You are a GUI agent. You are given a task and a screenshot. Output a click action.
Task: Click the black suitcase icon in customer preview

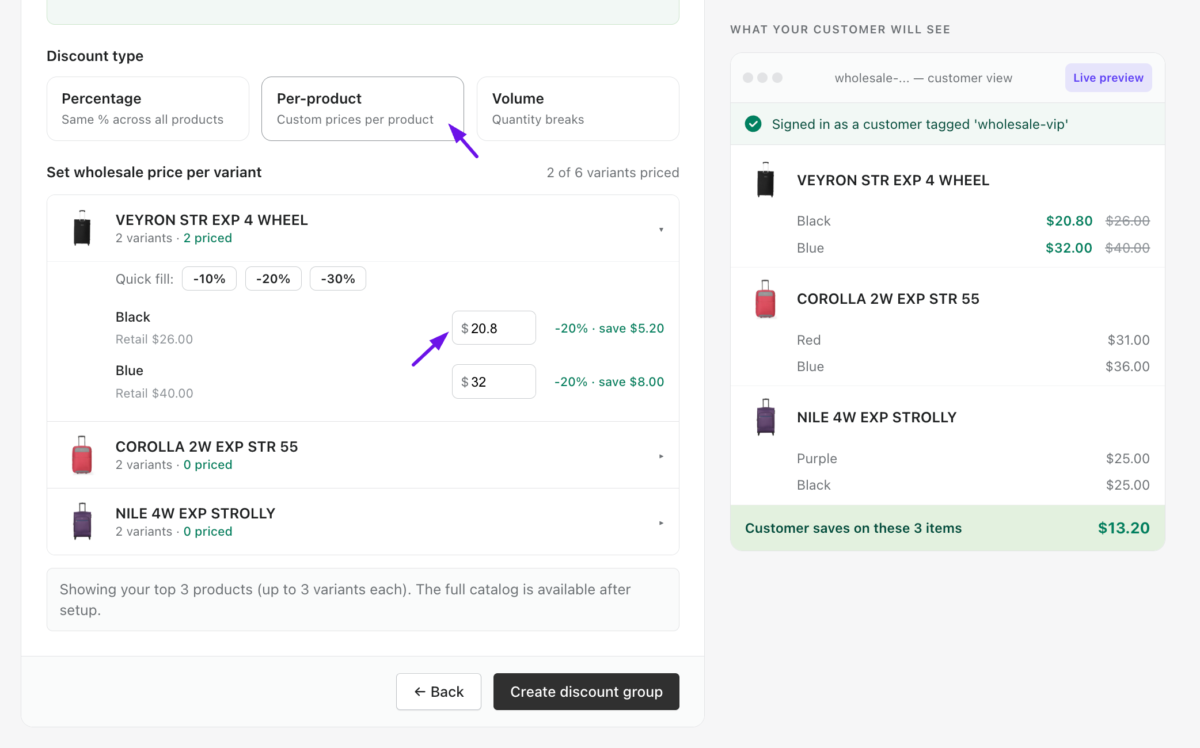pyautogui.click(x=765, y=180)
